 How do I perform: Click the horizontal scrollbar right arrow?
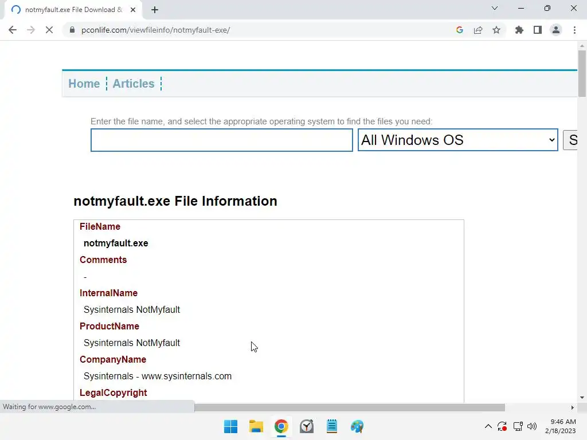(573, 407)
